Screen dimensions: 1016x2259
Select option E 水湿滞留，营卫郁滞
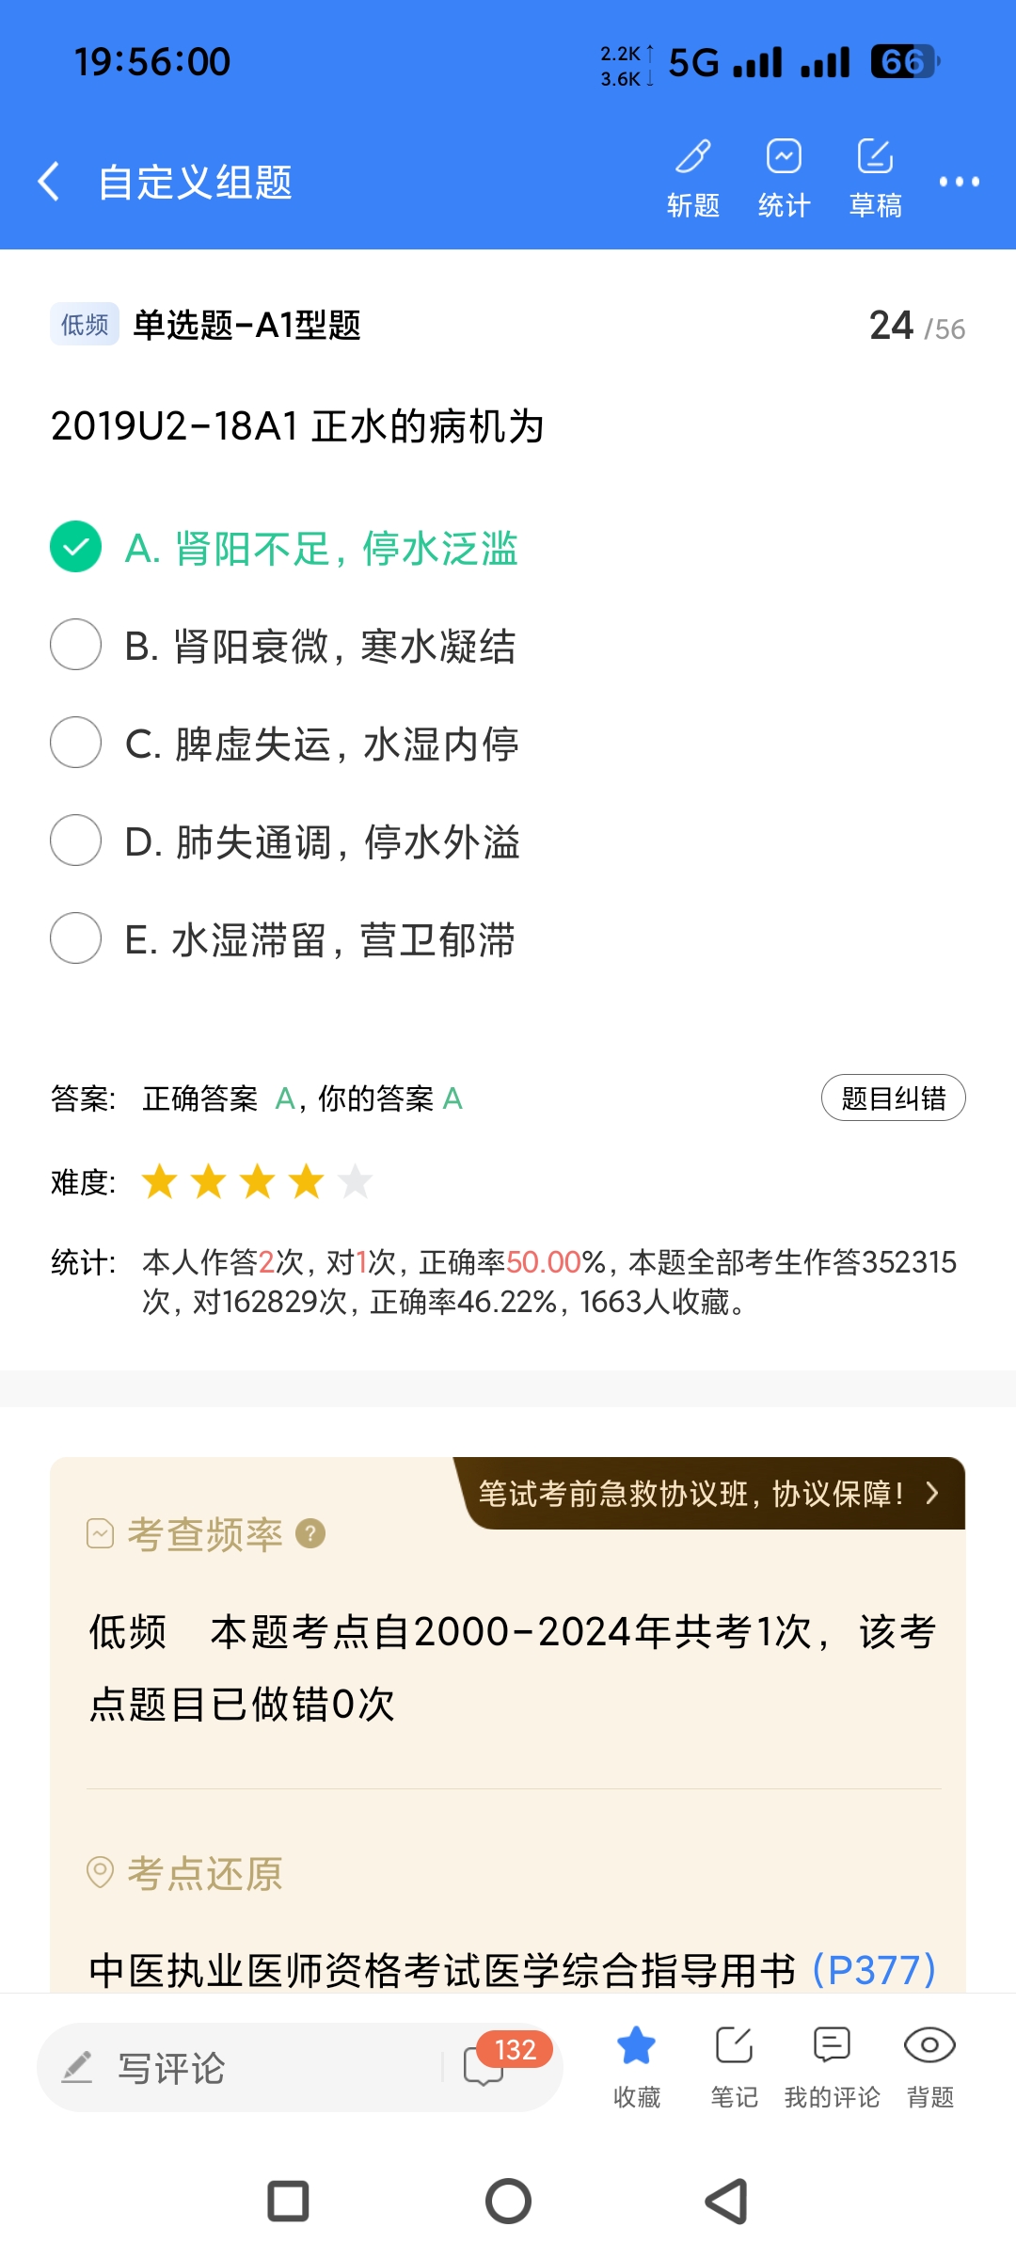(x=75, y=938)
